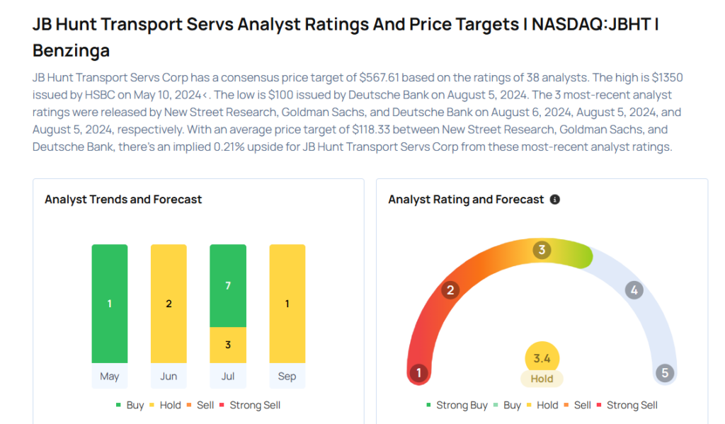Click the yellow July segment showing 3
This screenshot has width=725, height=424.
(x=228, y=345)
